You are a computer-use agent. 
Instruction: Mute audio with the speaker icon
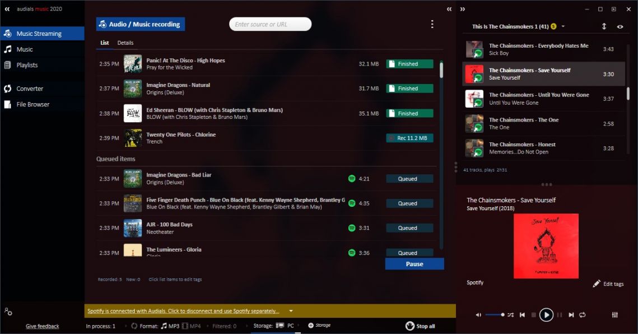[478, 315]
